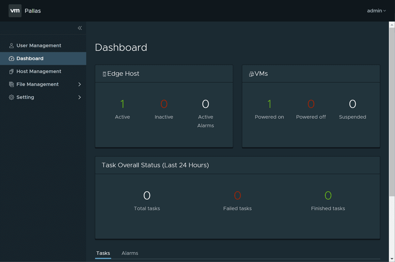This screenshot has height=262, width=395.
Task: Open User Management from sidebar
Action: click(x=39, y=46)
